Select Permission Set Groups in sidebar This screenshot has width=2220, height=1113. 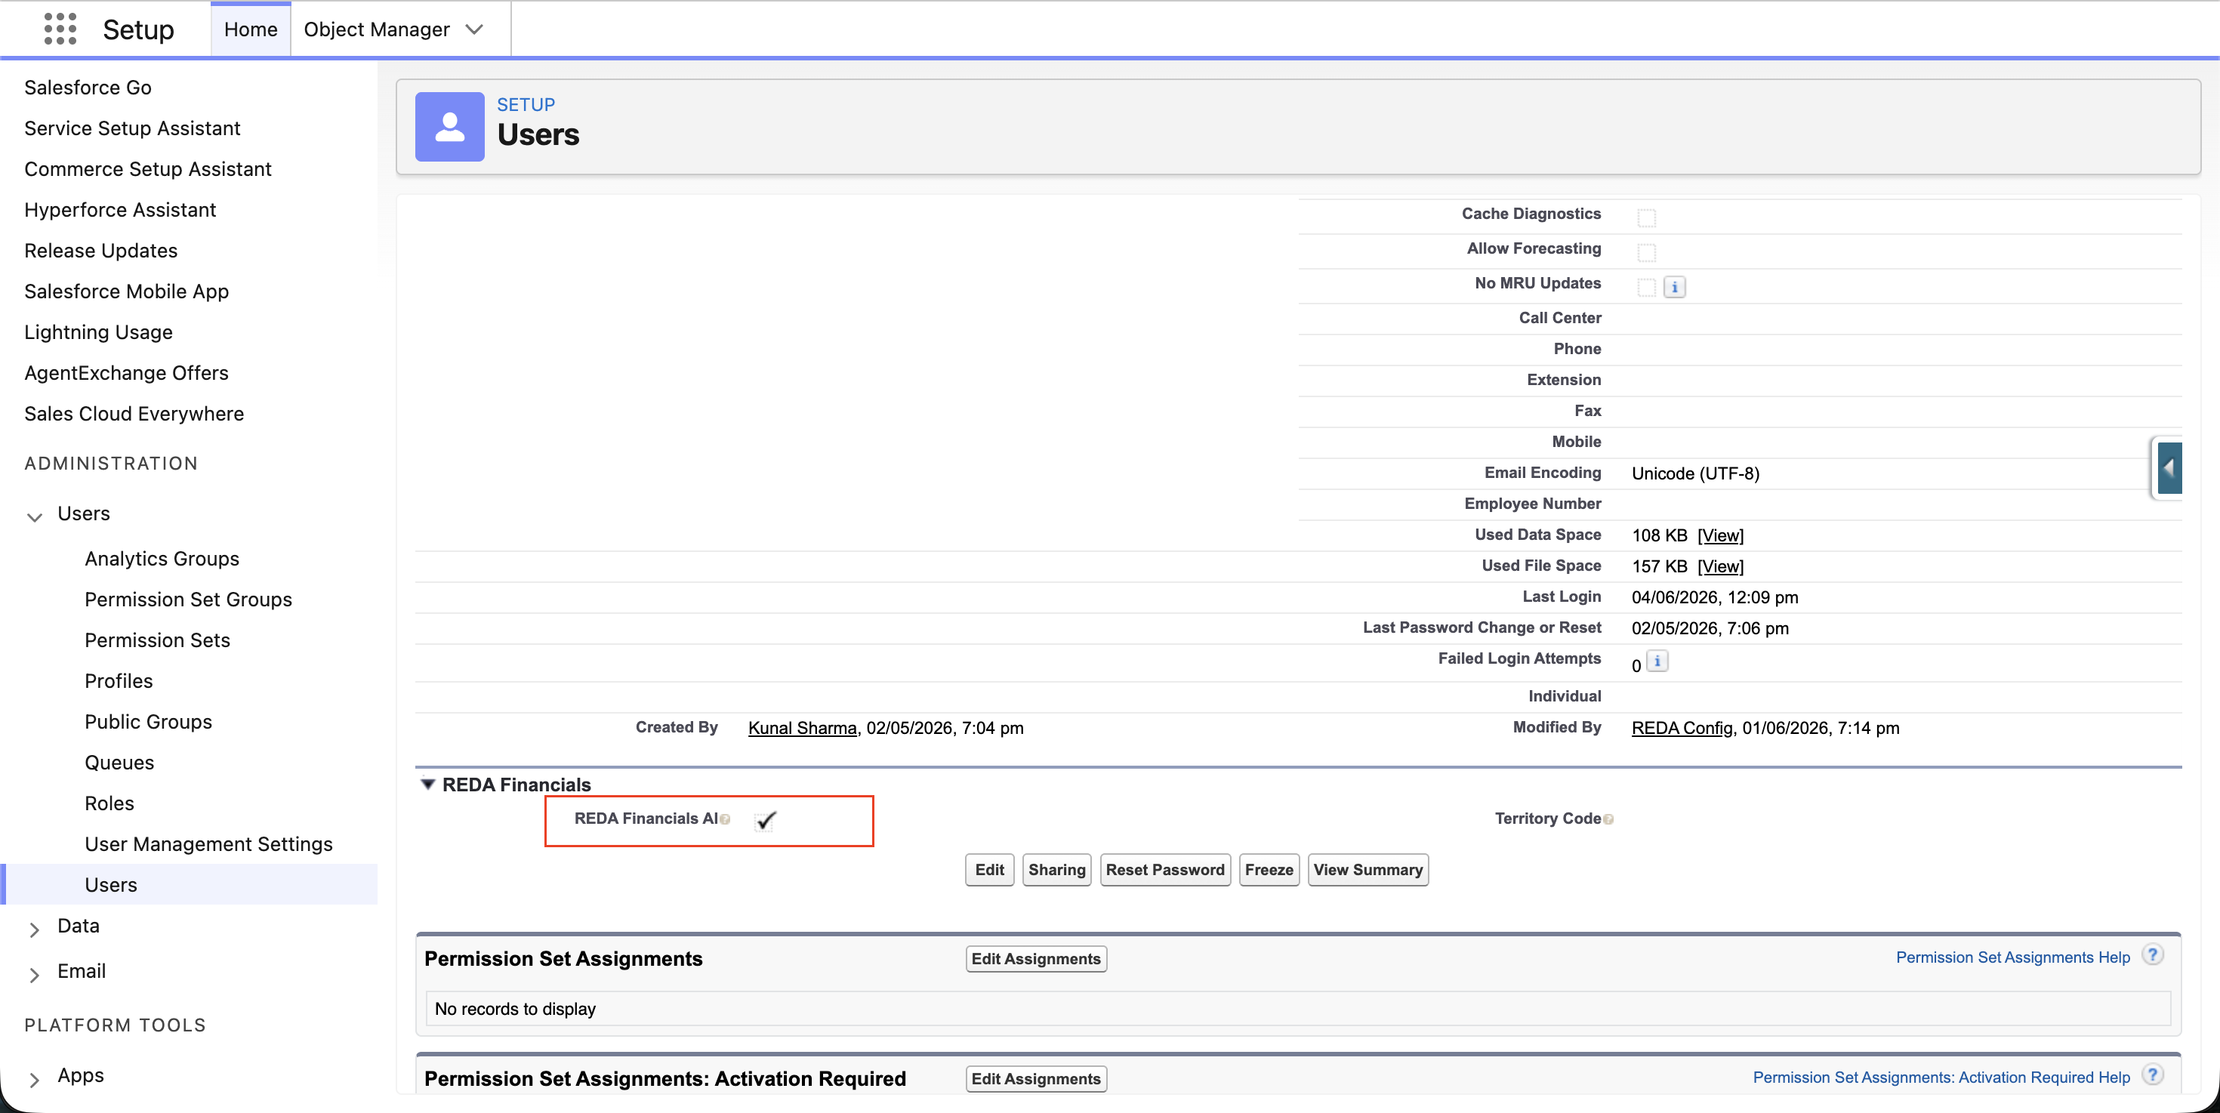pos(188,600)
